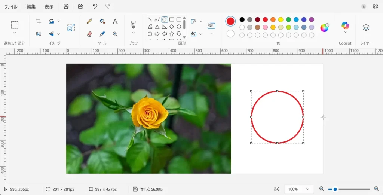
Task: Choose the Polygon shape
Action: point(150,27)
